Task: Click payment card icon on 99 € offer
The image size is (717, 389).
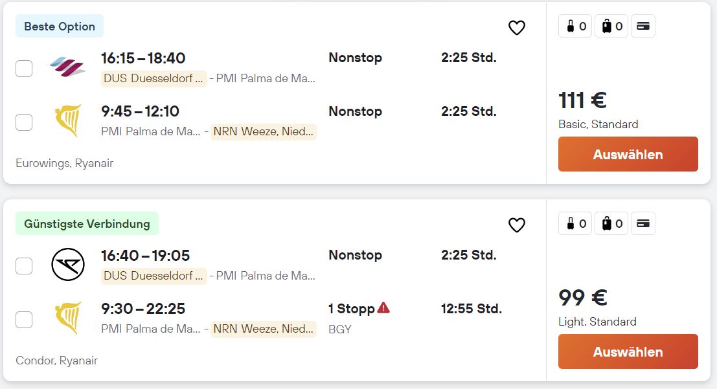Action: pos(643,223)
